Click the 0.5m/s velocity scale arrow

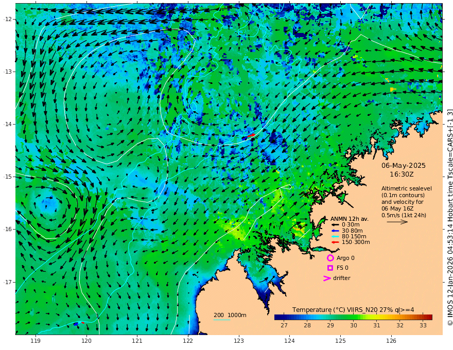[397, 222]
